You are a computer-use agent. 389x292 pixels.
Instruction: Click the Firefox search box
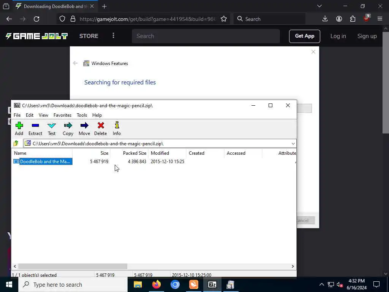tap(269, 19)
